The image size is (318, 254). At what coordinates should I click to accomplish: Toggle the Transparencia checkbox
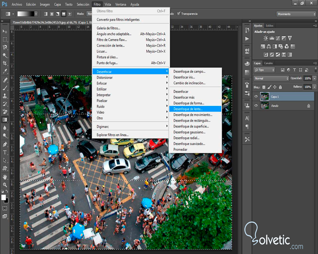point(179,14)
